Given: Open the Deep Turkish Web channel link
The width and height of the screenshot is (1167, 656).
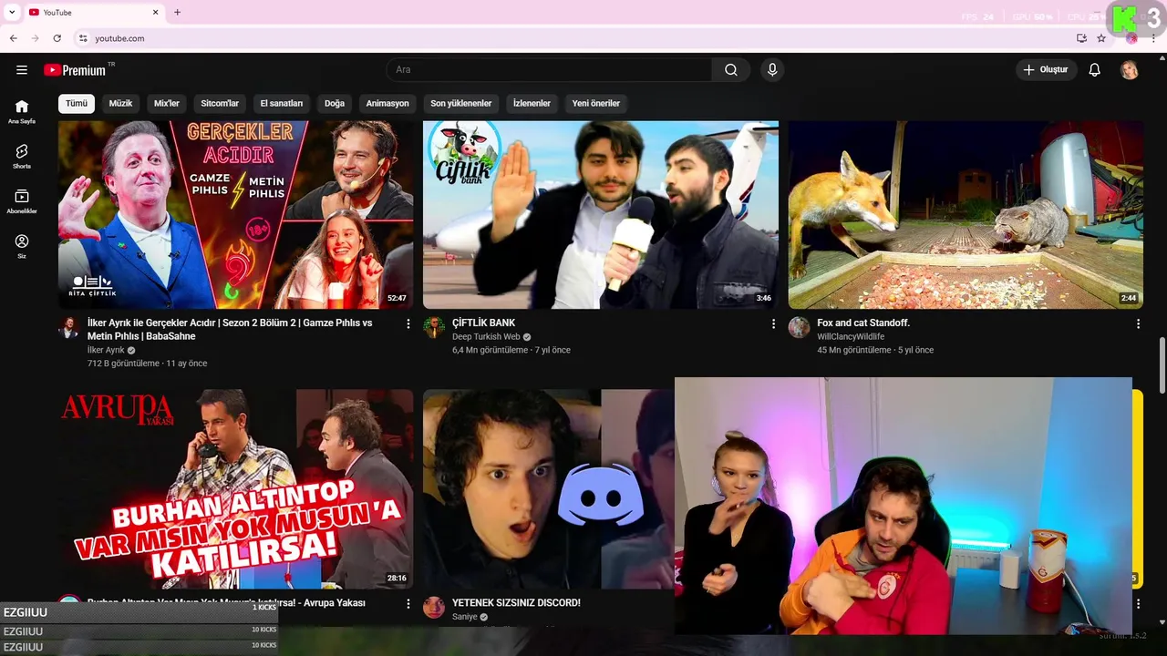Looking at the screenshot, I should pyautogui.click(x=486, y=336).
